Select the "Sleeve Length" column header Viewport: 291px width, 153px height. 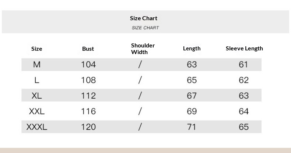[244, 48]
